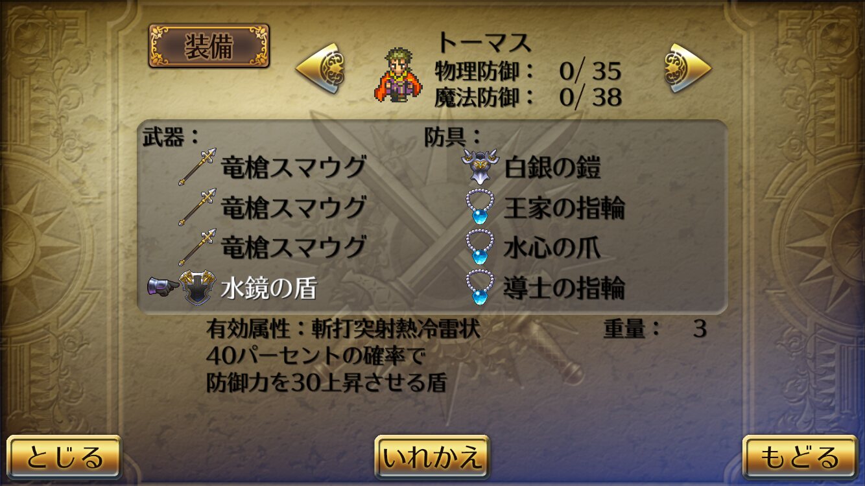865x486 pixels.
Task: Click the 水心の爪 accessory icon
Action: point(480,248)
